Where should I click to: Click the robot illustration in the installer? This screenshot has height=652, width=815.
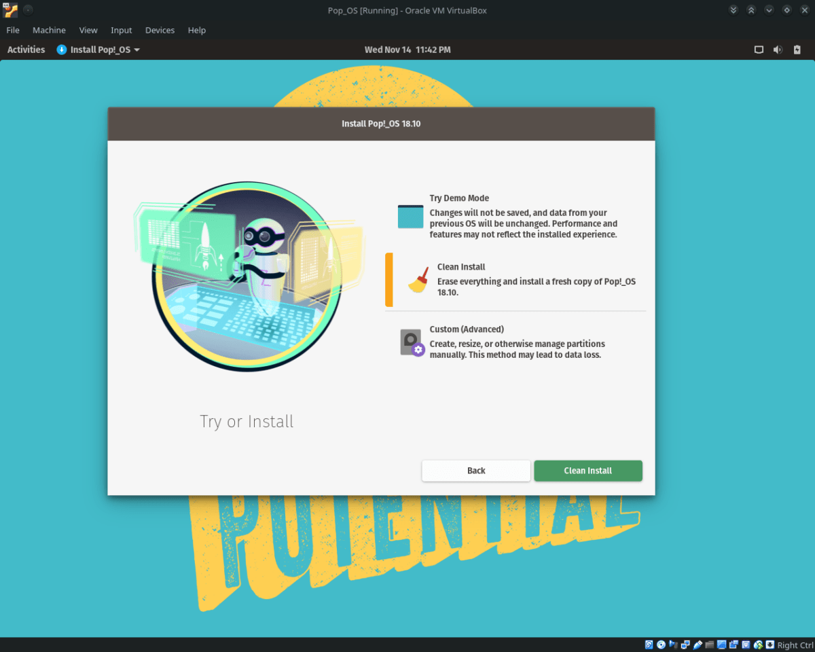[248, 276]
